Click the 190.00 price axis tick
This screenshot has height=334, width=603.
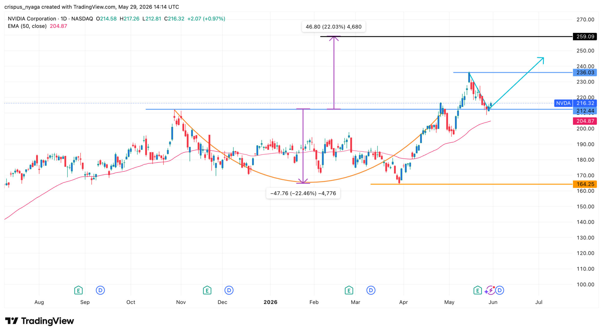(x=585, y=144)
